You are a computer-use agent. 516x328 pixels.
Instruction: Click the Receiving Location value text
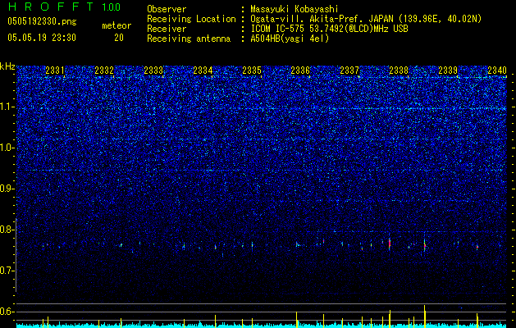click(366, 19)
